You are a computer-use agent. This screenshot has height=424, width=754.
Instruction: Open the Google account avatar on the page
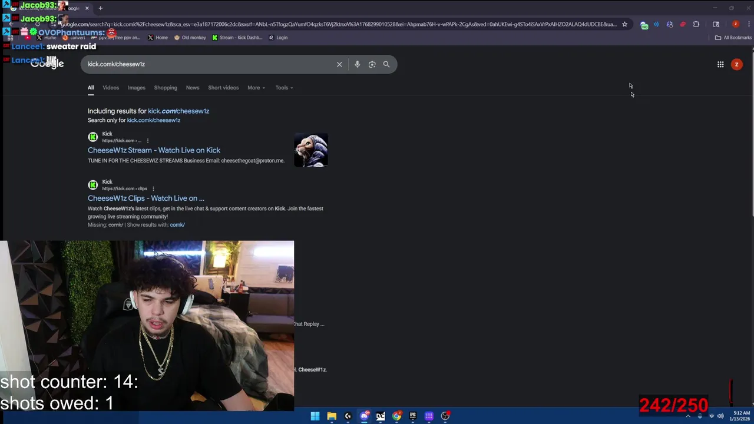coord(736,64)
